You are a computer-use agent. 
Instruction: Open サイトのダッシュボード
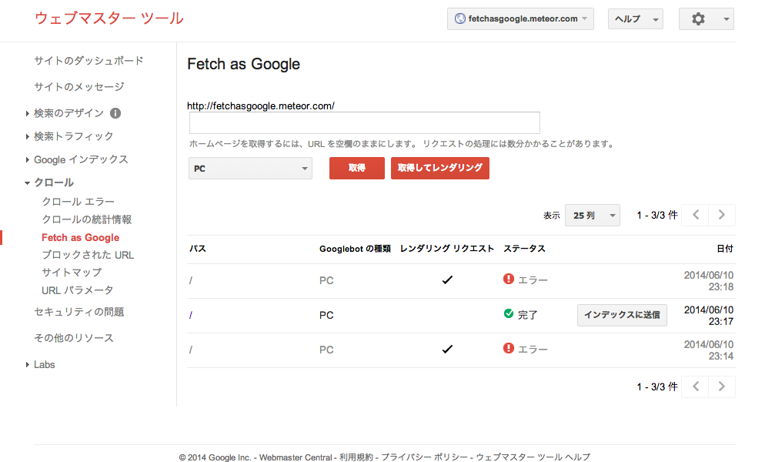pyautogui.click(x=89, y=61)
